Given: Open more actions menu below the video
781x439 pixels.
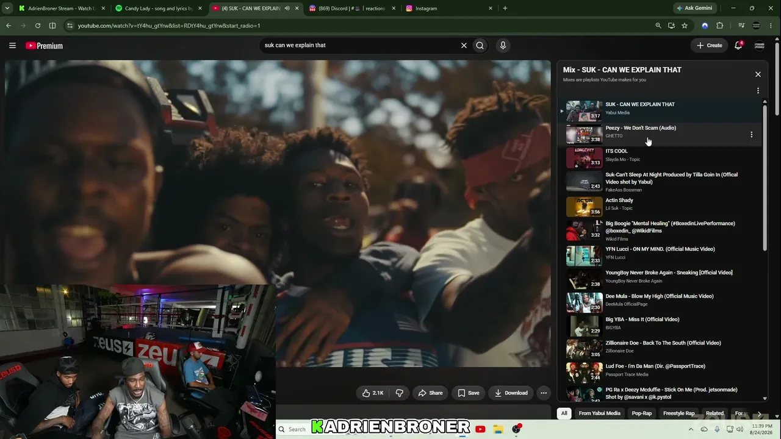Looking at the screenshot, I should 544,393.
